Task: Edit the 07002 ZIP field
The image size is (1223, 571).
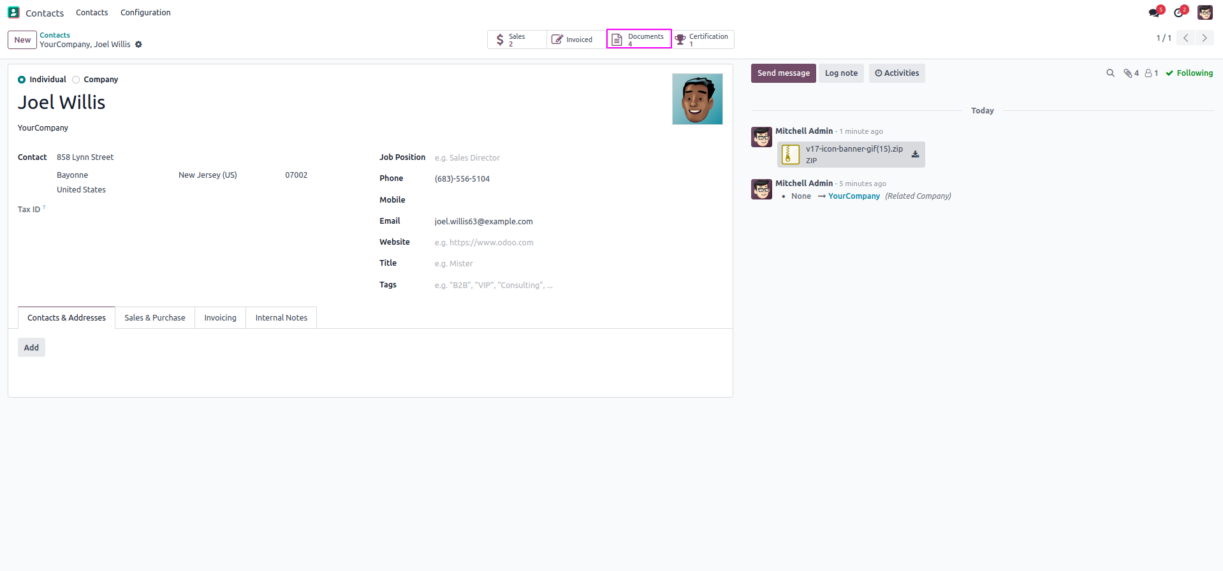Action: pos(296,175)
